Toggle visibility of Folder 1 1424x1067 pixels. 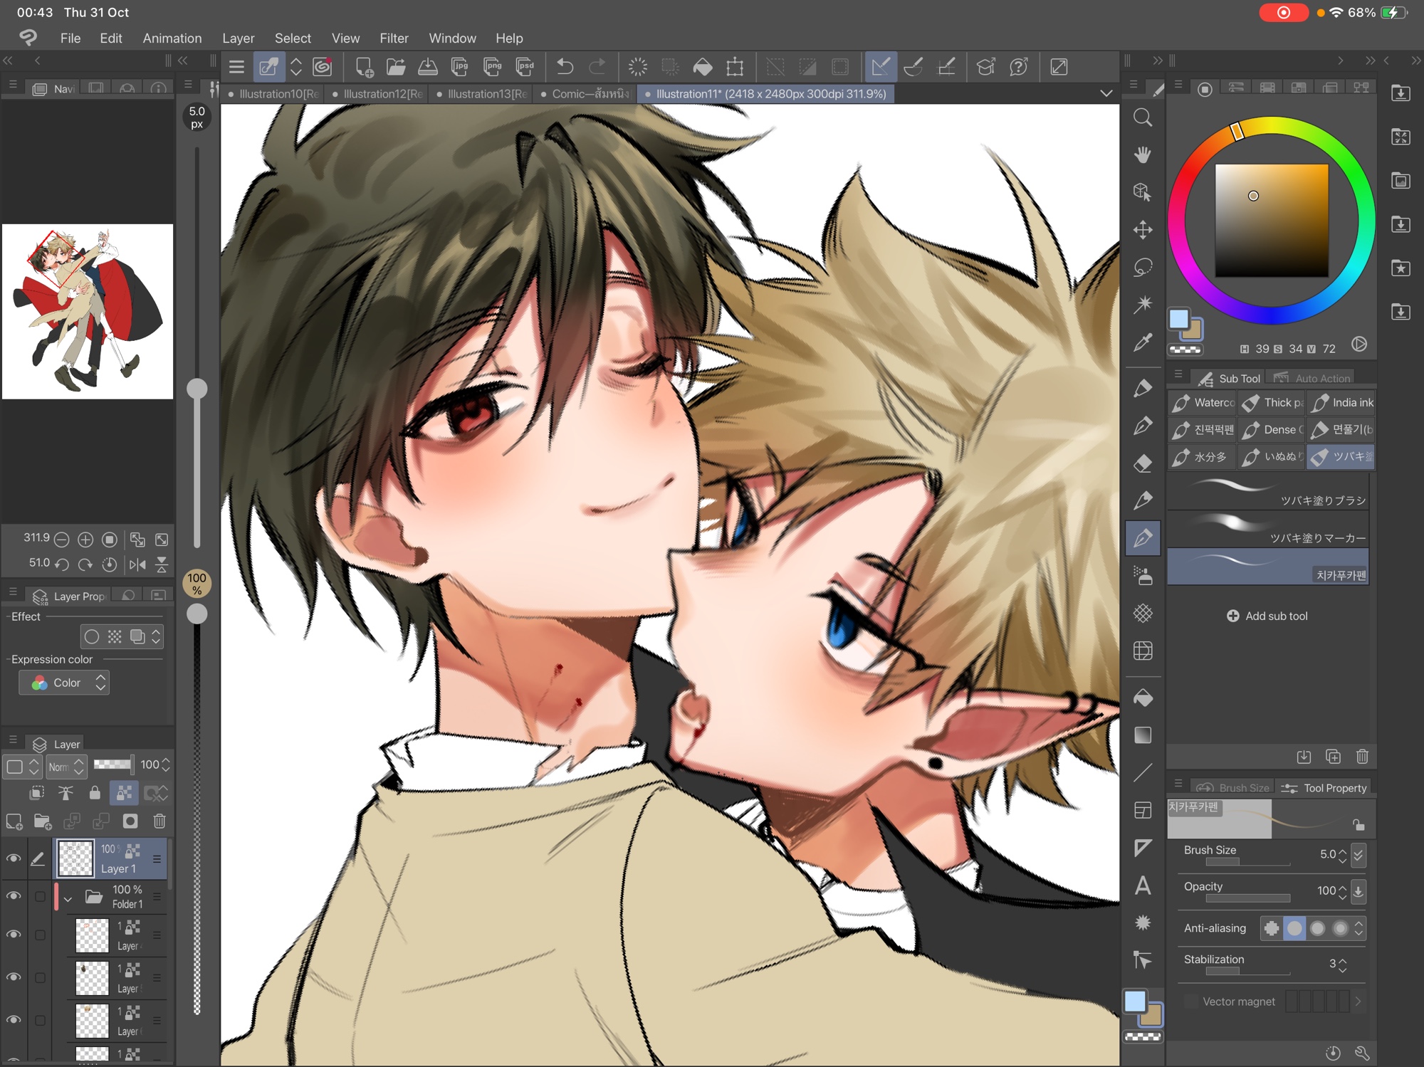click(13, 896)
